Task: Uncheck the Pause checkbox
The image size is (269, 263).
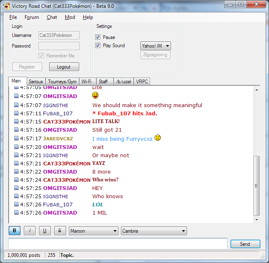Action: pyautogui.click(x=98, y=37)
